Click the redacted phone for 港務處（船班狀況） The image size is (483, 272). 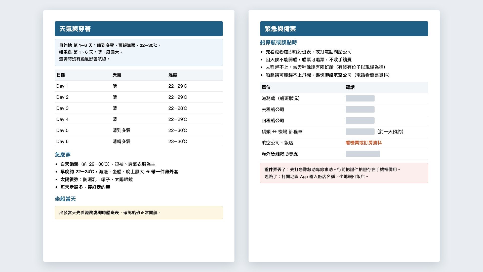tap(360, 98)
